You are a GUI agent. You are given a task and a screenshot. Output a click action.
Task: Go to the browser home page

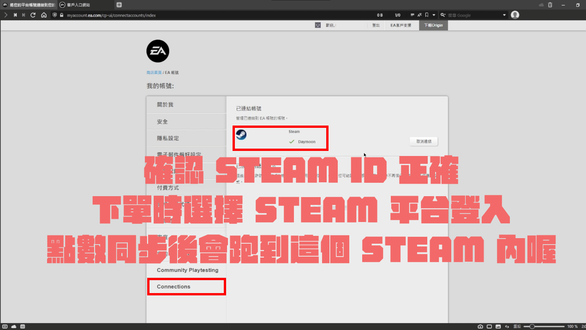point(44,15)
